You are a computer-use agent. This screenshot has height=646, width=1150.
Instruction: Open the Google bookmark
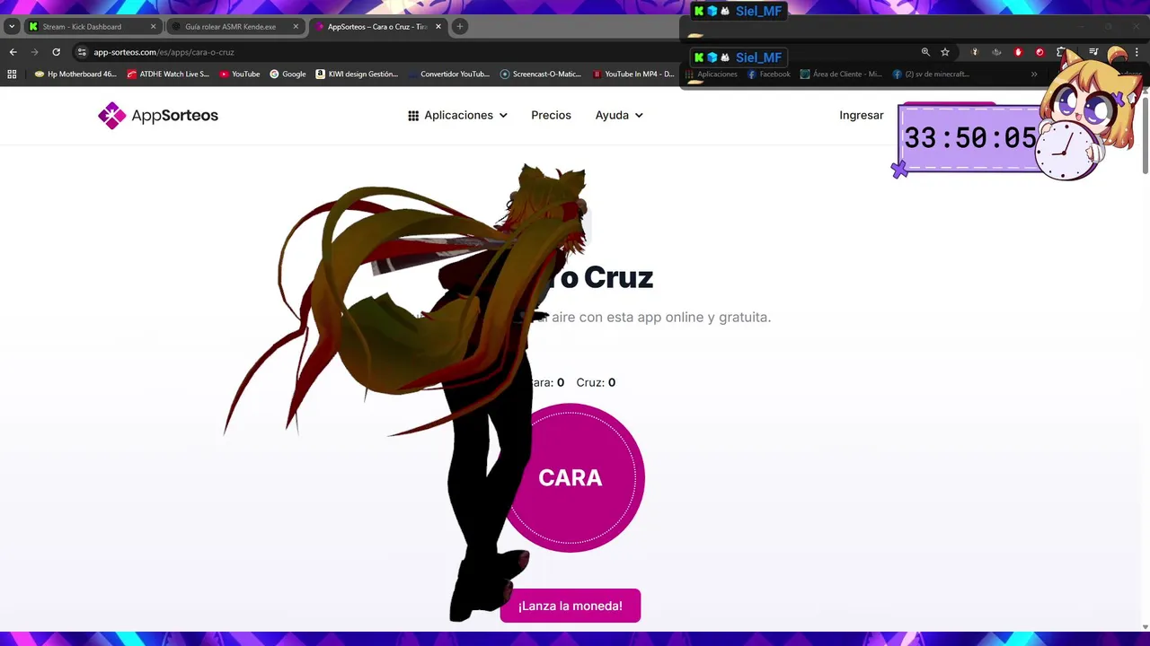pos(287,74)
